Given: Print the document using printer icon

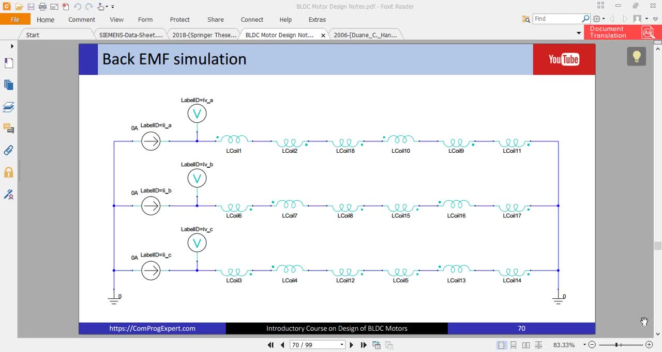Looking at the screenshot, I should 42,7.
